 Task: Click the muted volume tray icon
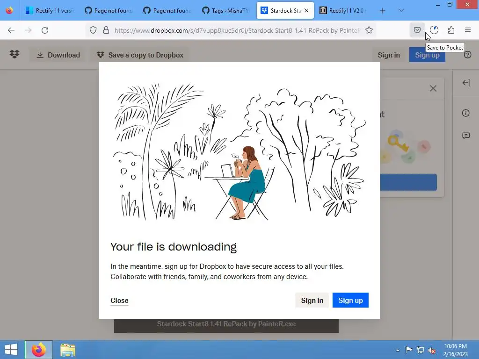pos(432,350)
